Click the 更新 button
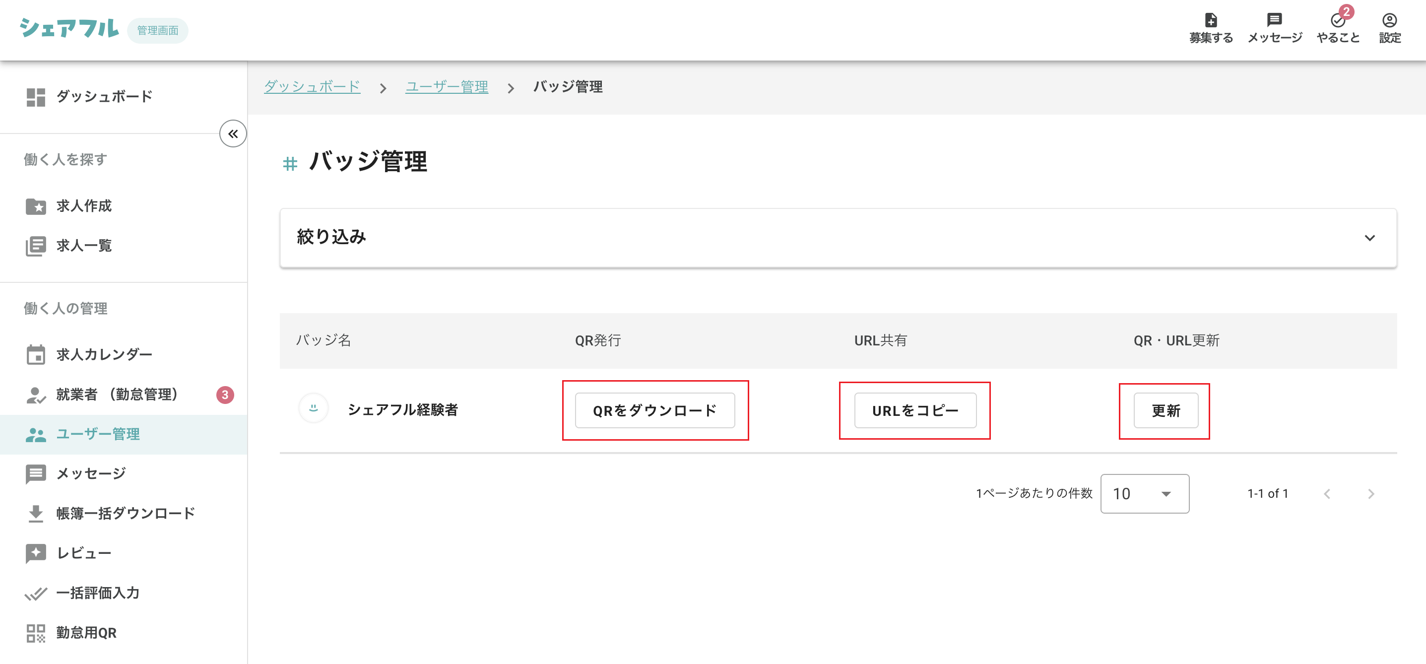The image size is (1426, 664). (x=1166, y=410)
